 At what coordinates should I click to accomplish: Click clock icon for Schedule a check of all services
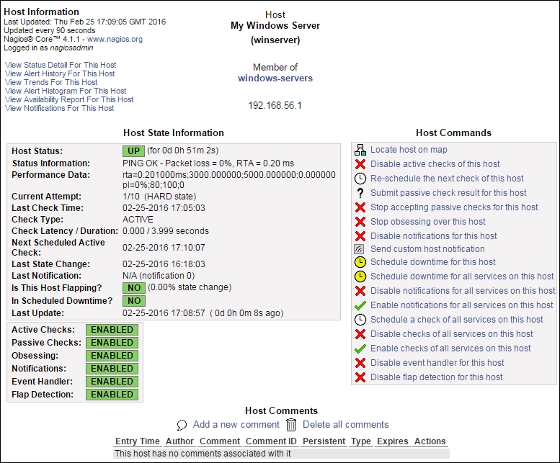coord(360,320)
